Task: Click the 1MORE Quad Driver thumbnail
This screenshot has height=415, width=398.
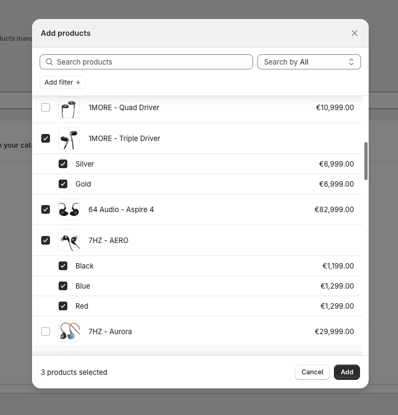Action: click(69, 107)
